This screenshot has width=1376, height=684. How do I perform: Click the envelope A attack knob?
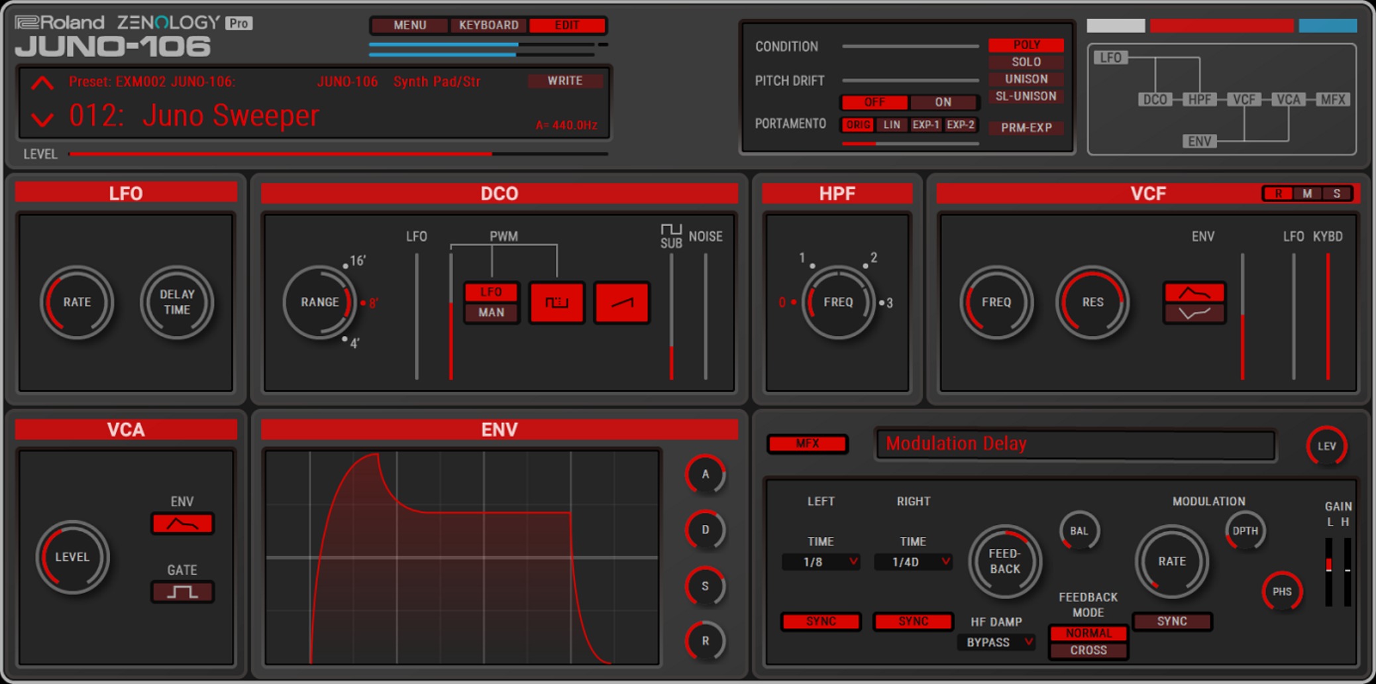[706, 475]
